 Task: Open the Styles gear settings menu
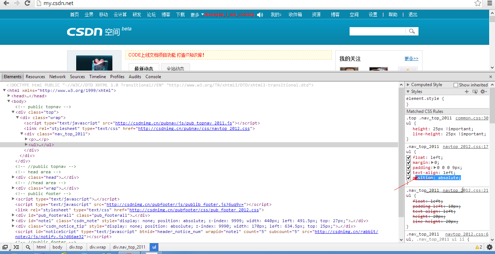[483, 92]
